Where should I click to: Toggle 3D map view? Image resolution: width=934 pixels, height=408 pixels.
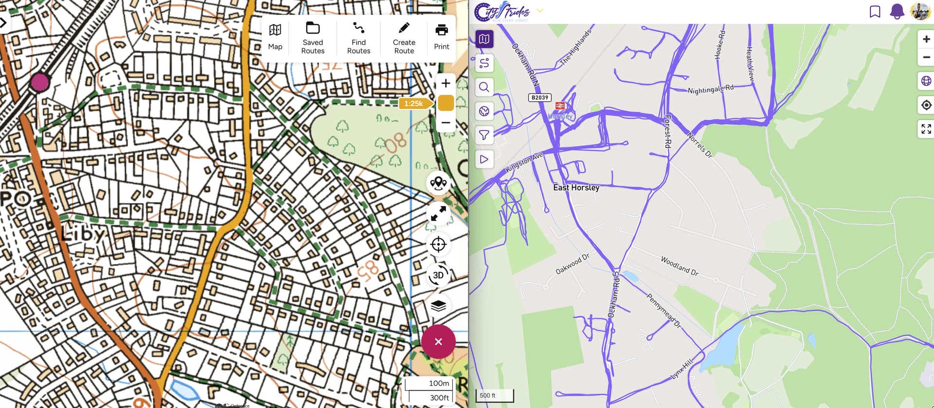pyautogui.click(x=438, y=275)
